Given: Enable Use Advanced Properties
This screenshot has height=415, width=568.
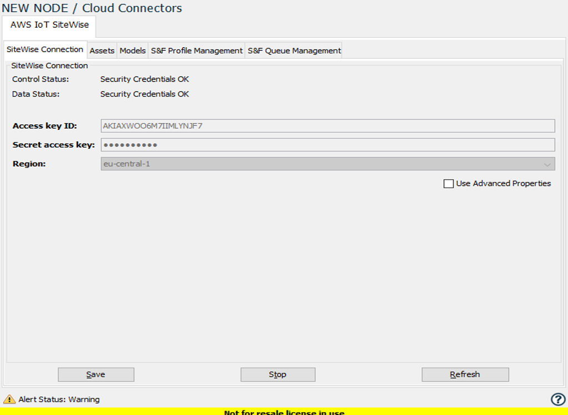Looking at the screenshot, I should (449, 183).
